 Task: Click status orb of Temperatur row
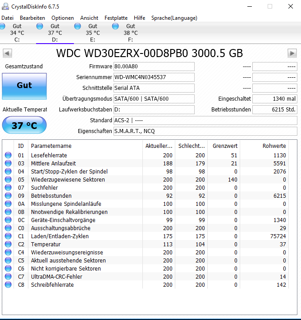(x=8, y=244)
